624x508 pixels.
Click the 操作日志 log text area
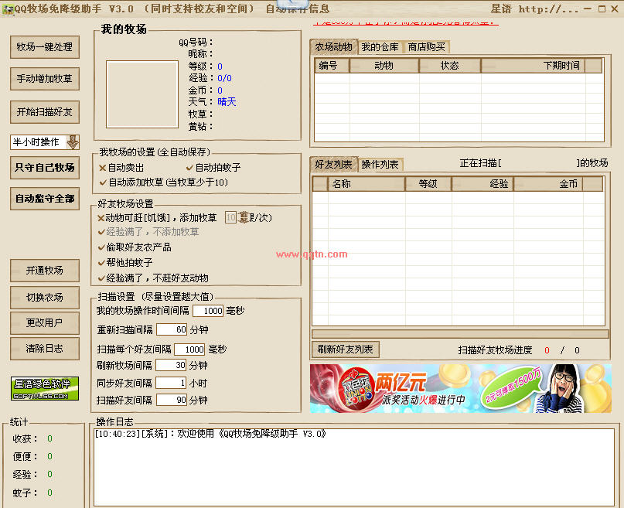(354, 468)
